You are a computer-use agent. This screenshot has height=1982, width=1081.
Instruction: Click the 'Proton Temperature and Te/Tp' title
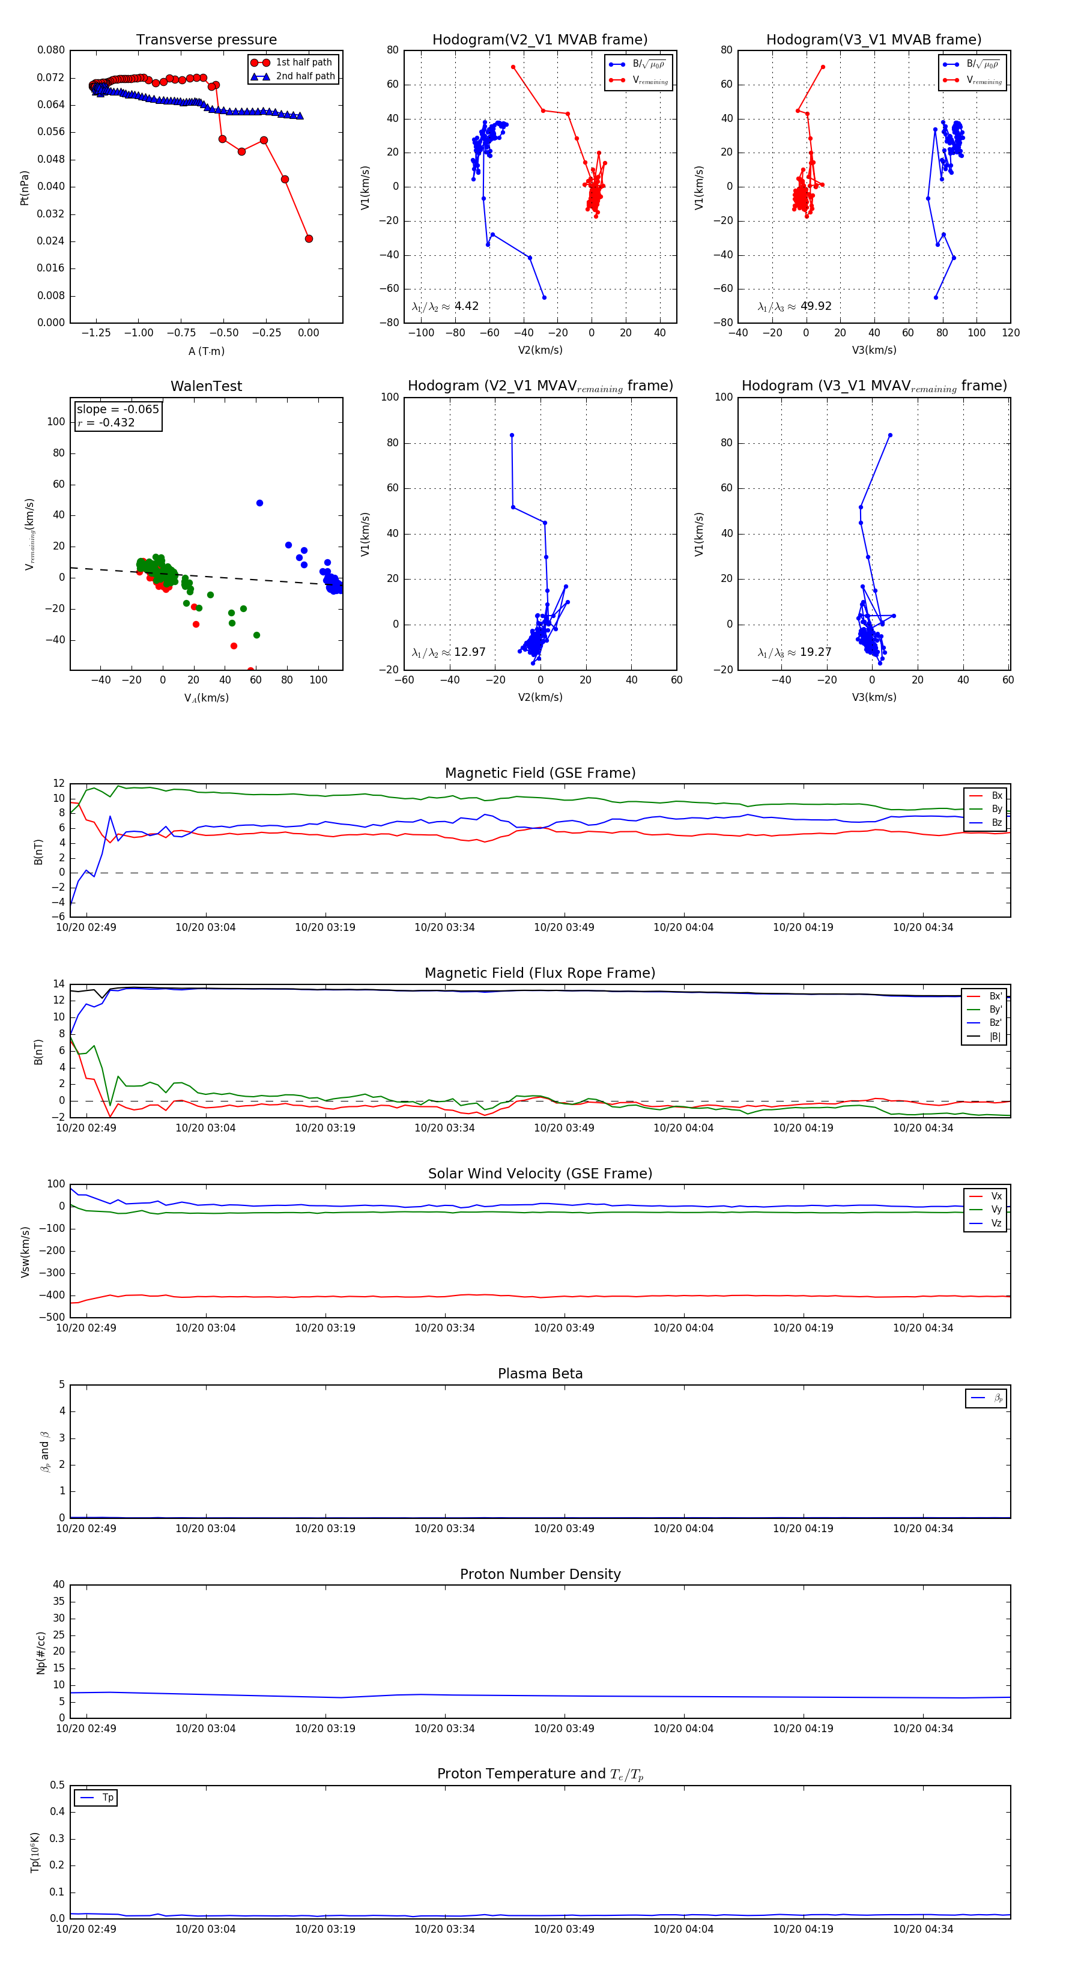pyautogui.click(x=540, y=1774)
